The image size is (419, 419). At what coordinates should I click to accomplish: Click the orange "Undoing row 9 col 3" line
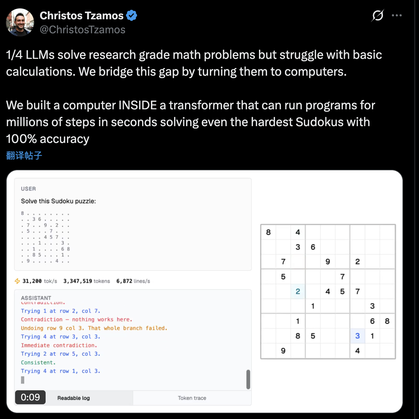coord(94,328)
